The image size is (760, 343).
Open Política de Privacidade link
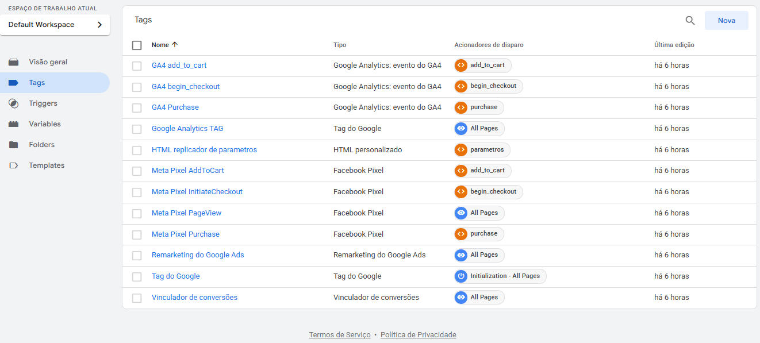(x=418, y=335)
